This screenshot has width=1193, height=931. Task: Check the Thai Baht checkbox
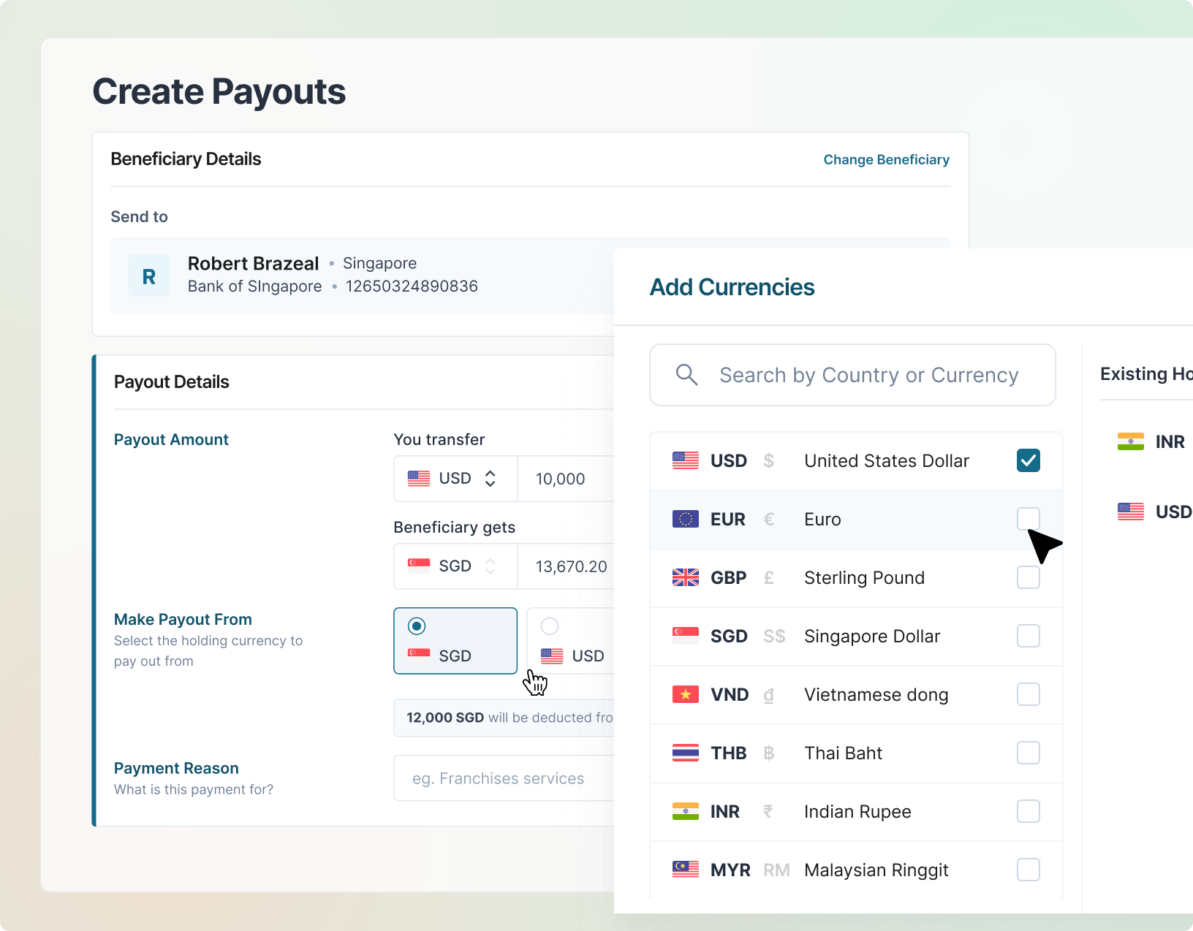pos(1029,753)
